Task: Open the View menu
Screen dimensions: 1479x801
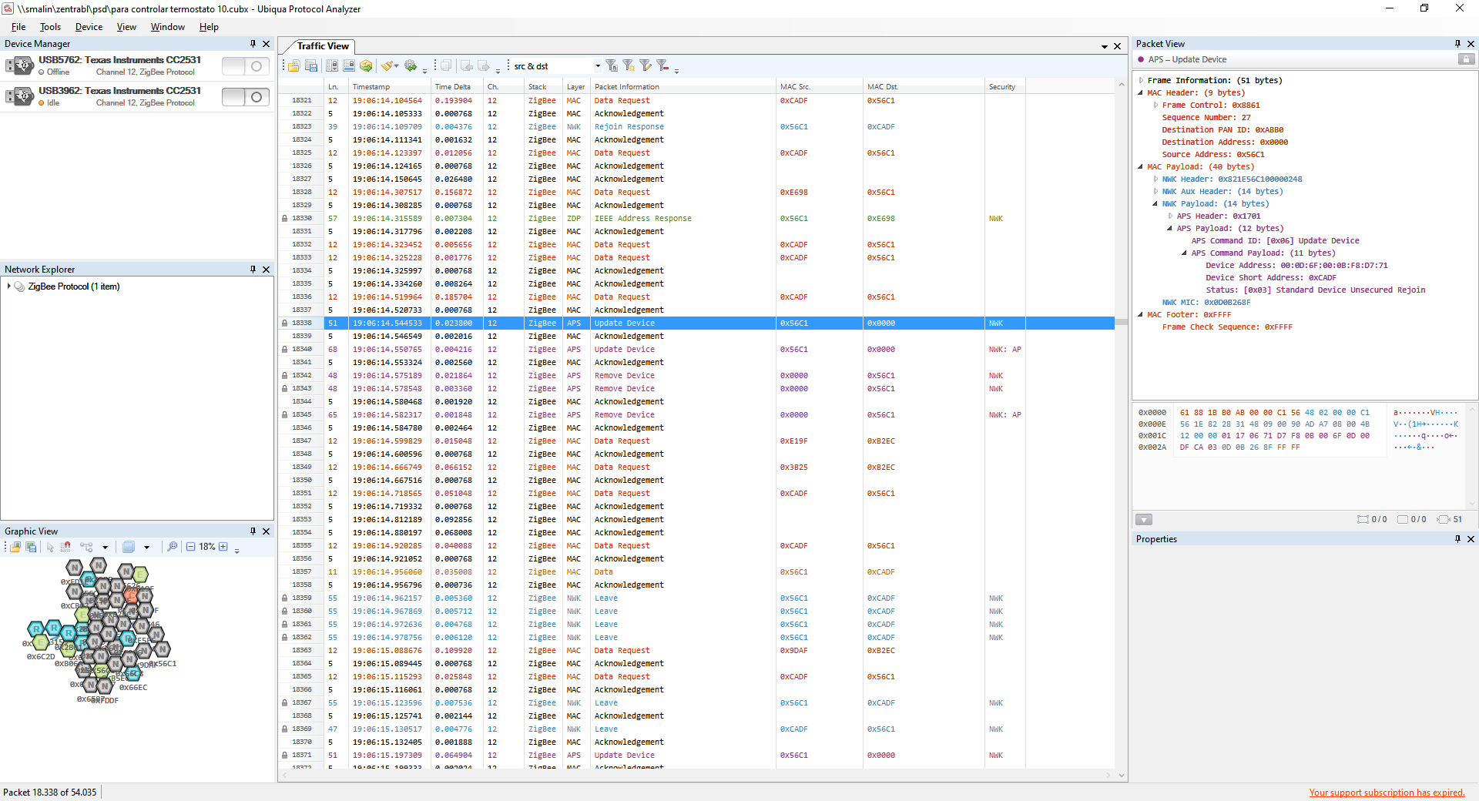Action: click(x=126, y=27)
